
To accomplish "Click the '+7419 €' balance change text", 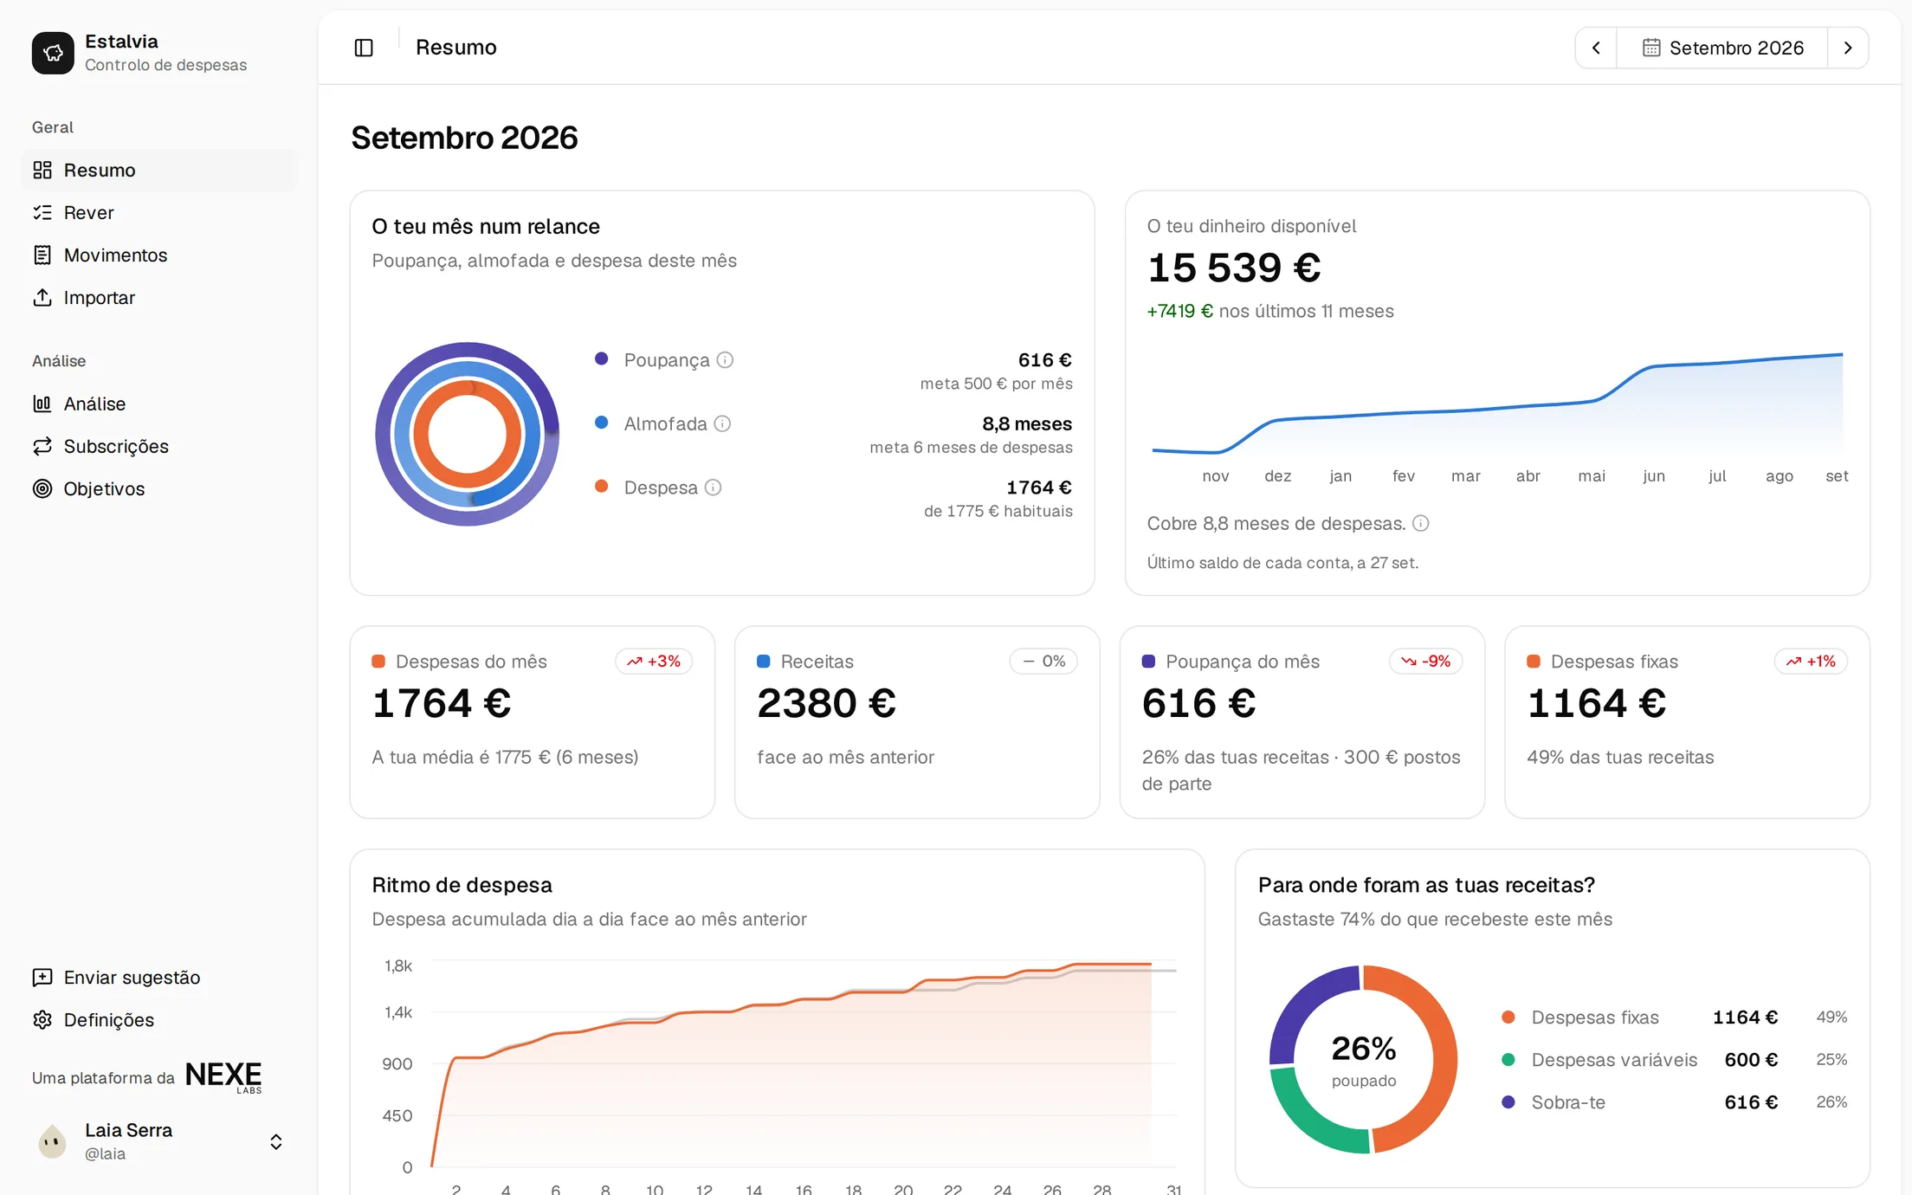I will [x=1179, y=311].
